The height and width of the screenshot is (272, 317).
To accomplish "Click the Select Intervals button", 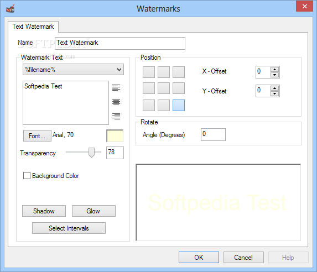I will coord(69,228).
